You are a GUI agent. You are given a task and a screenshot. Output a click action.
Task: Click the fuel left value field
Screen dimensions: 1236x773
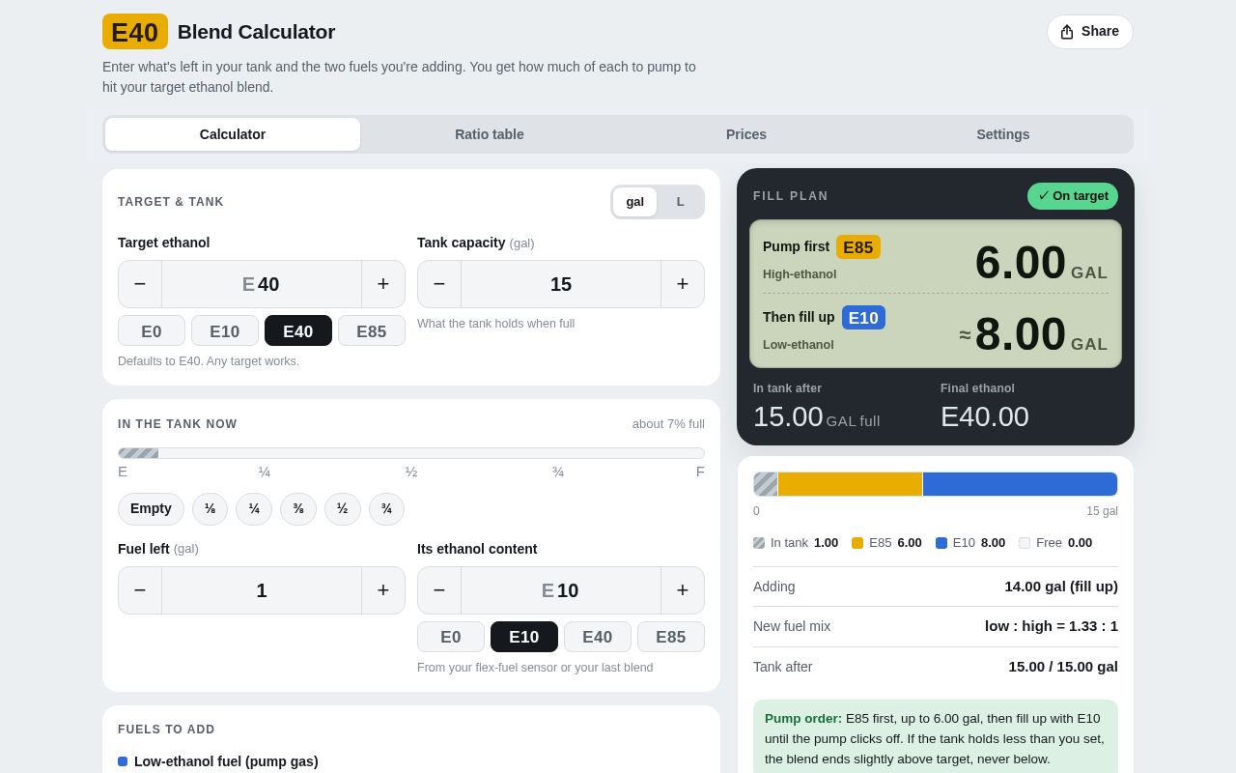pos(262,590)
